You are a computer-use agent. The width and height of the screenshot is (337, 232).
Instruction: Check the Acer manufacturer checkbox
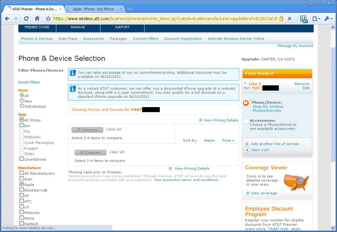click(x=21, y=178)
